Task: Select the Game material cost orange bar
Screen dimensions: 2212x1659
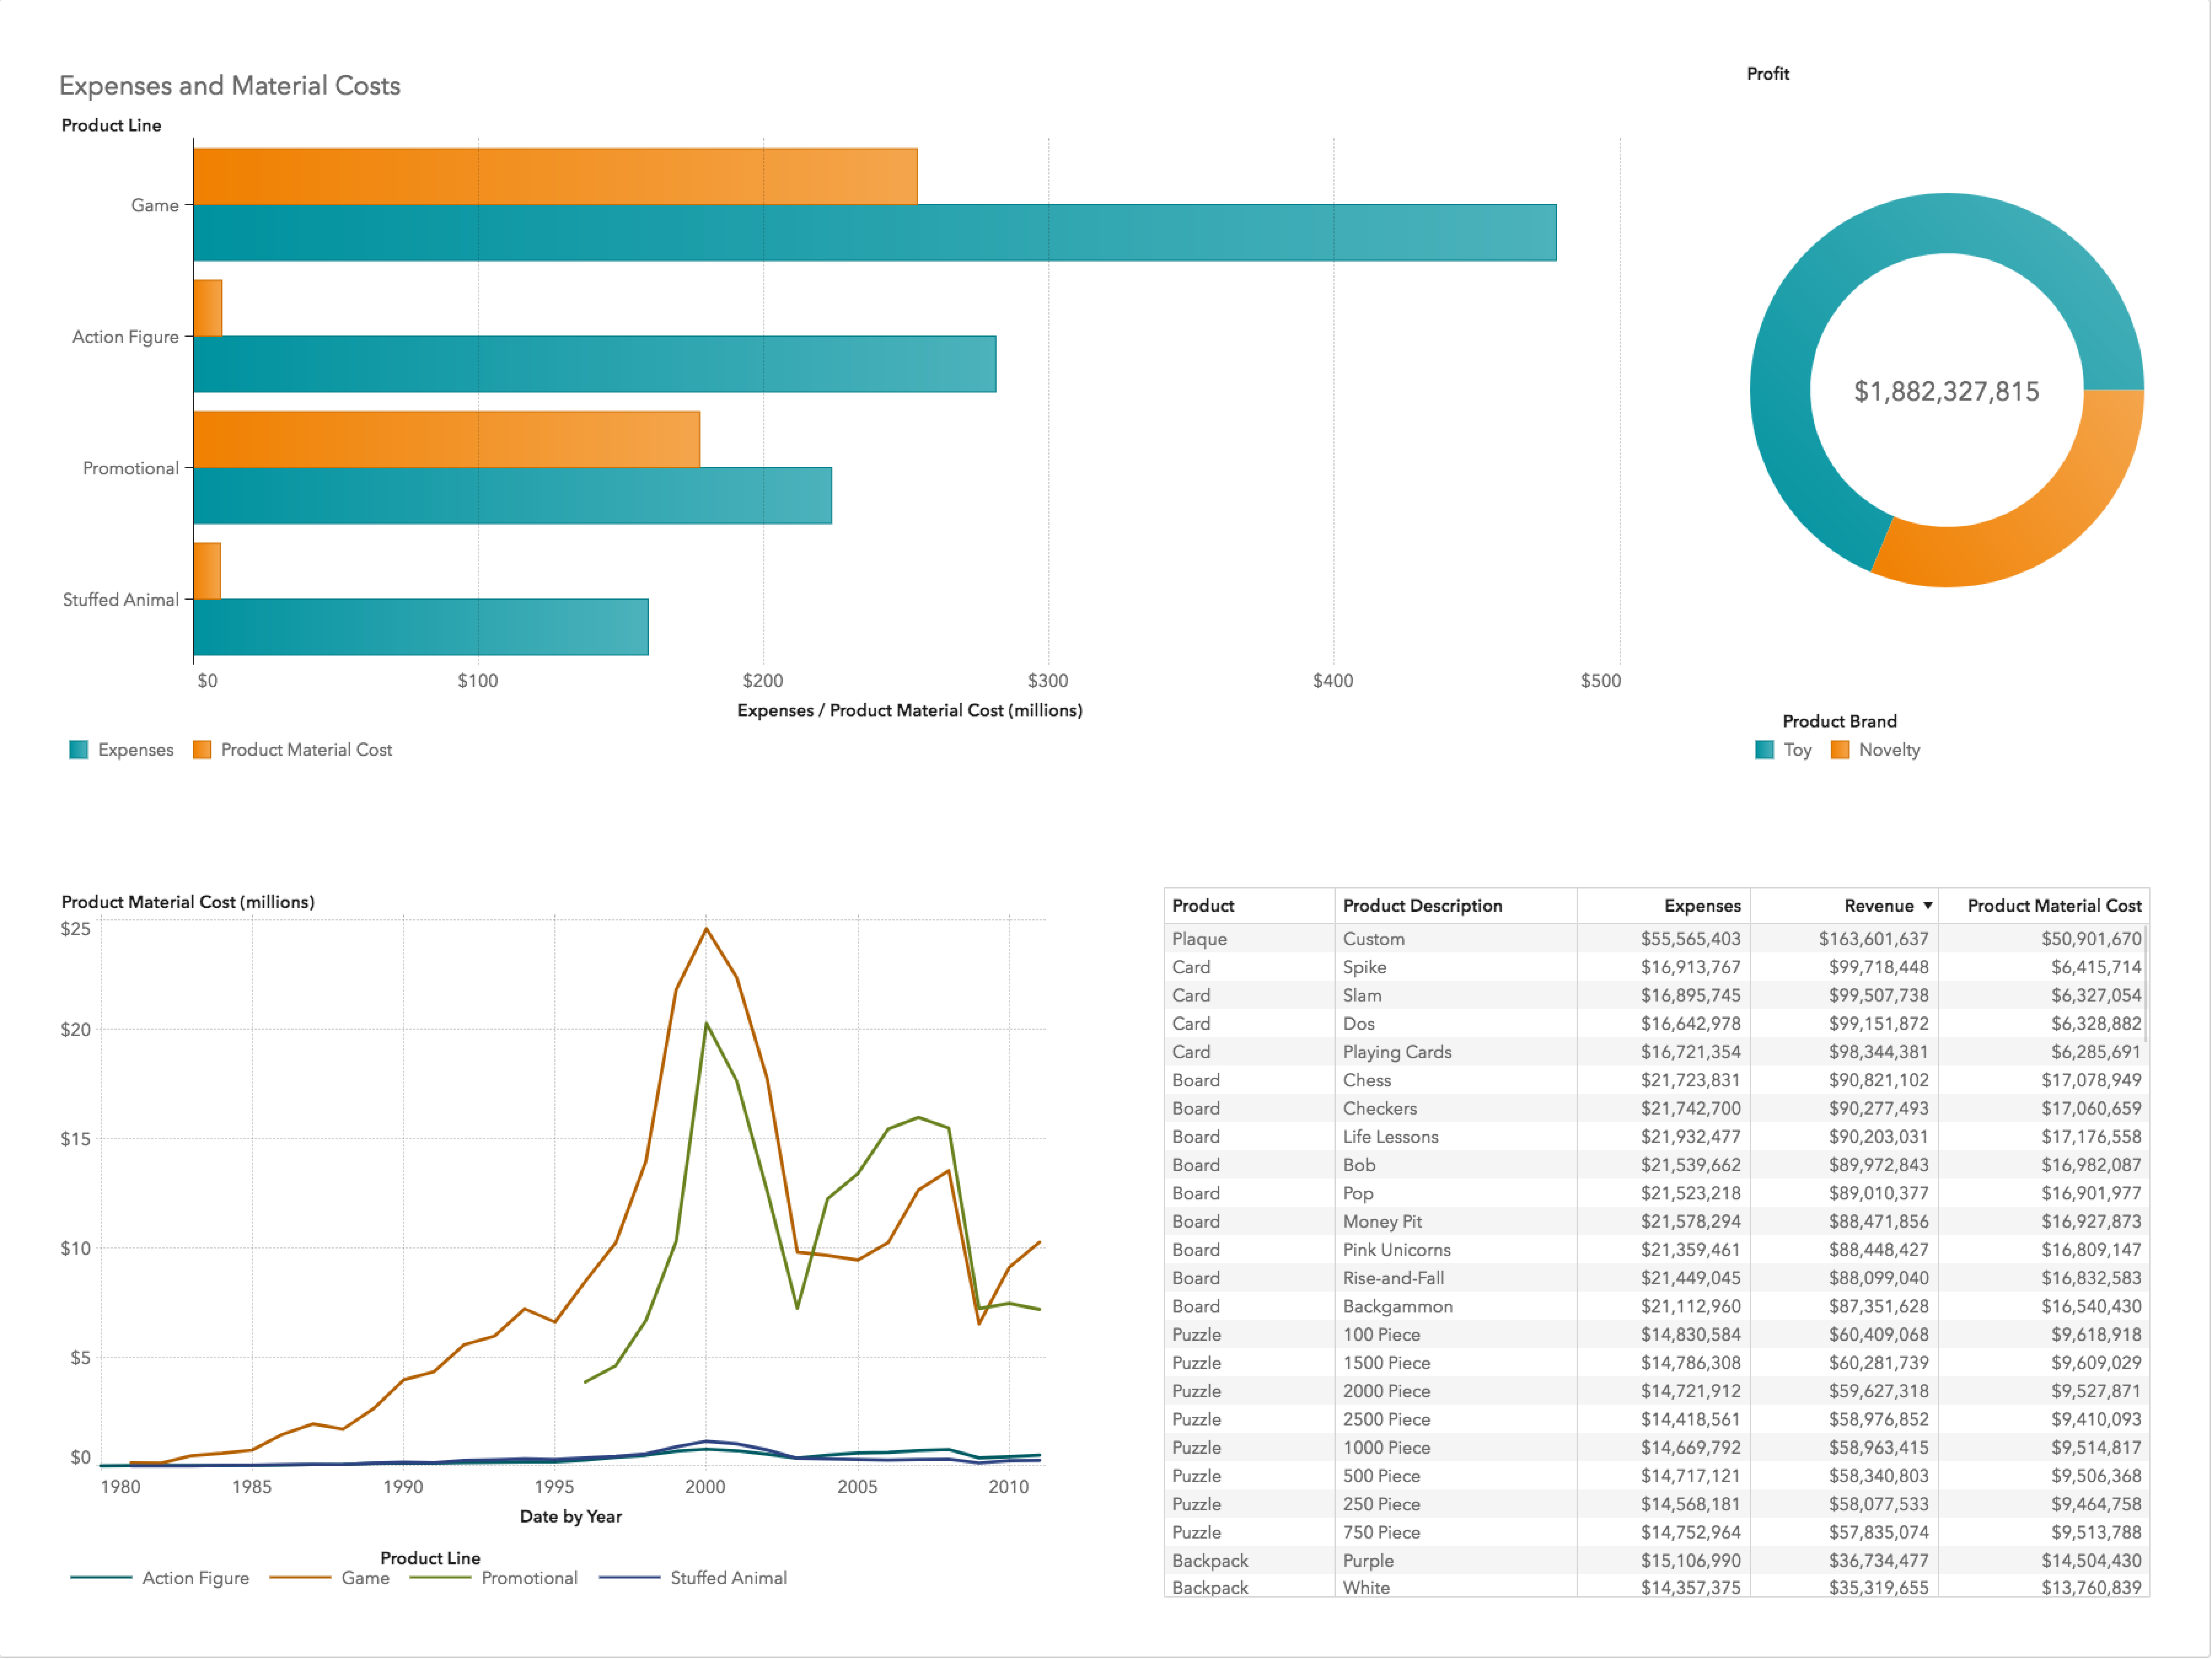Action: (x=555, y=177)
